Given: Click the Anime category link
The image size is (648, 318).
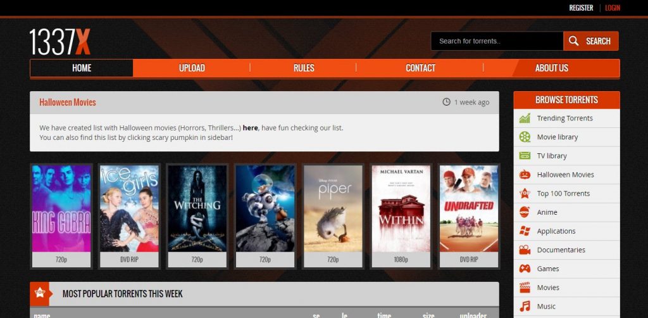Looking at the screenshot, I should click(547, 212).
